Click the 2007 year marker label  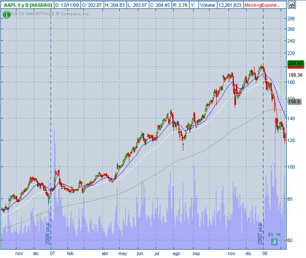point(260,233)
